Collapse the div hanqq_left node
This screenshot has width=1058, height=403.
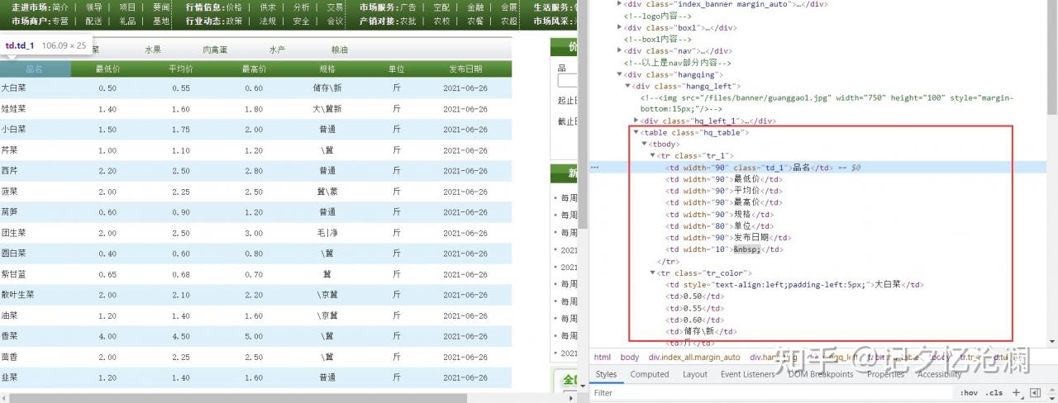click(628, 86)
